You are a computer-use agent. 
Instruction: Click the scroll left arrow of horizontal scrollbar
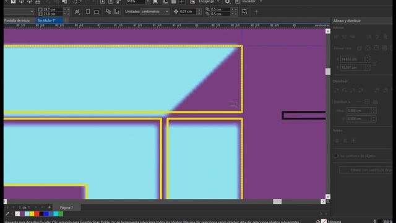pyautogui.click(x=5, y=201)
